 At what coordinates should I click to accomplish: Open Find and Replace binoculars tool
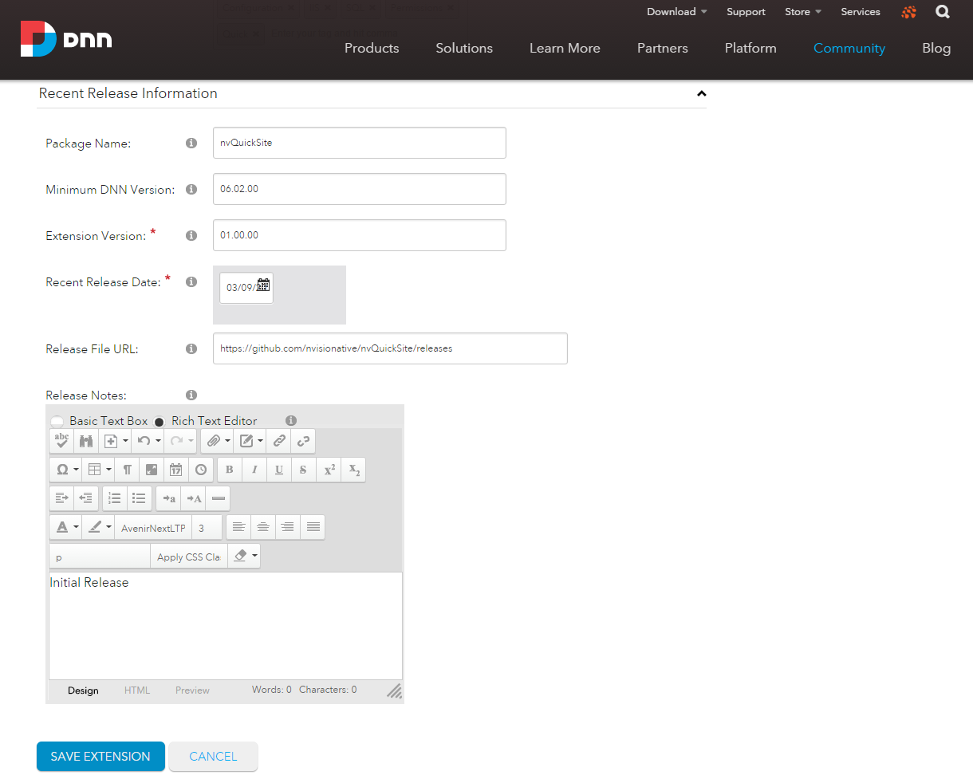click(85, 441)
